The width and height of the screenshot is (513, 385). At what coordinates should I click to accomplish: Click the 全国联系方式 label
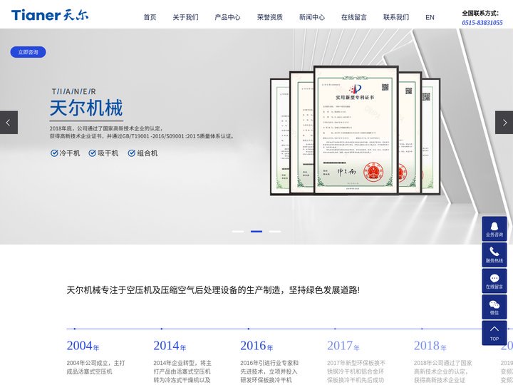click(480, 13)
